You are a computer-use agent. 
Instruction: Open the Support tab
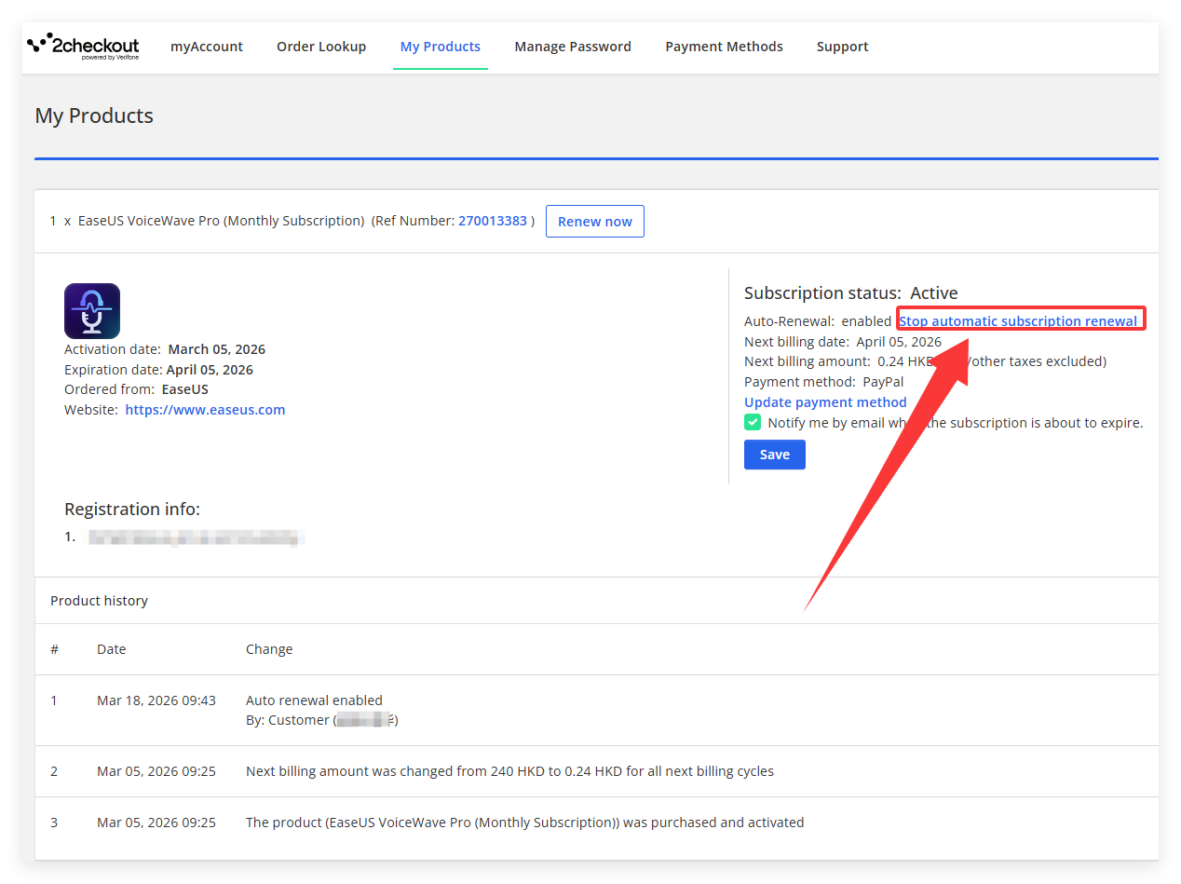[x=842, y=47]
